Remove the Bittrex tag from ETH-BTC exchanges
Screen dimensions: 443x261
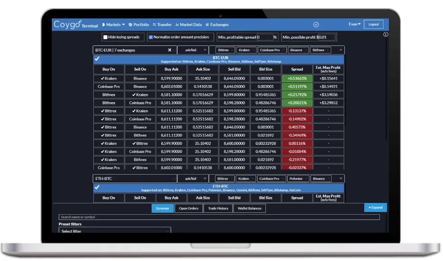[232, 179]
